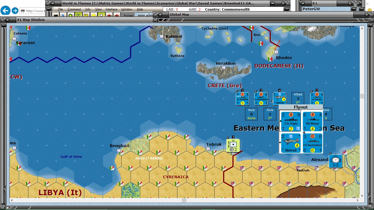This screenshot has height=210, width=374.
Task: Click the Tobruk port anchor symbol
Action: click(208, 149)
